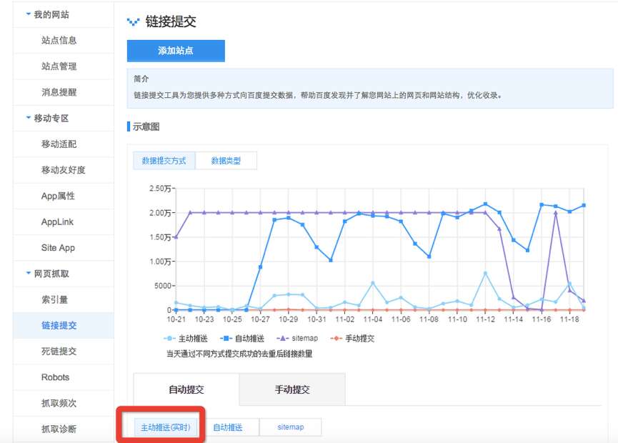Go to 索引量 page in sidebar
This screenshot has width=618, height=443.
coord(54,299)
